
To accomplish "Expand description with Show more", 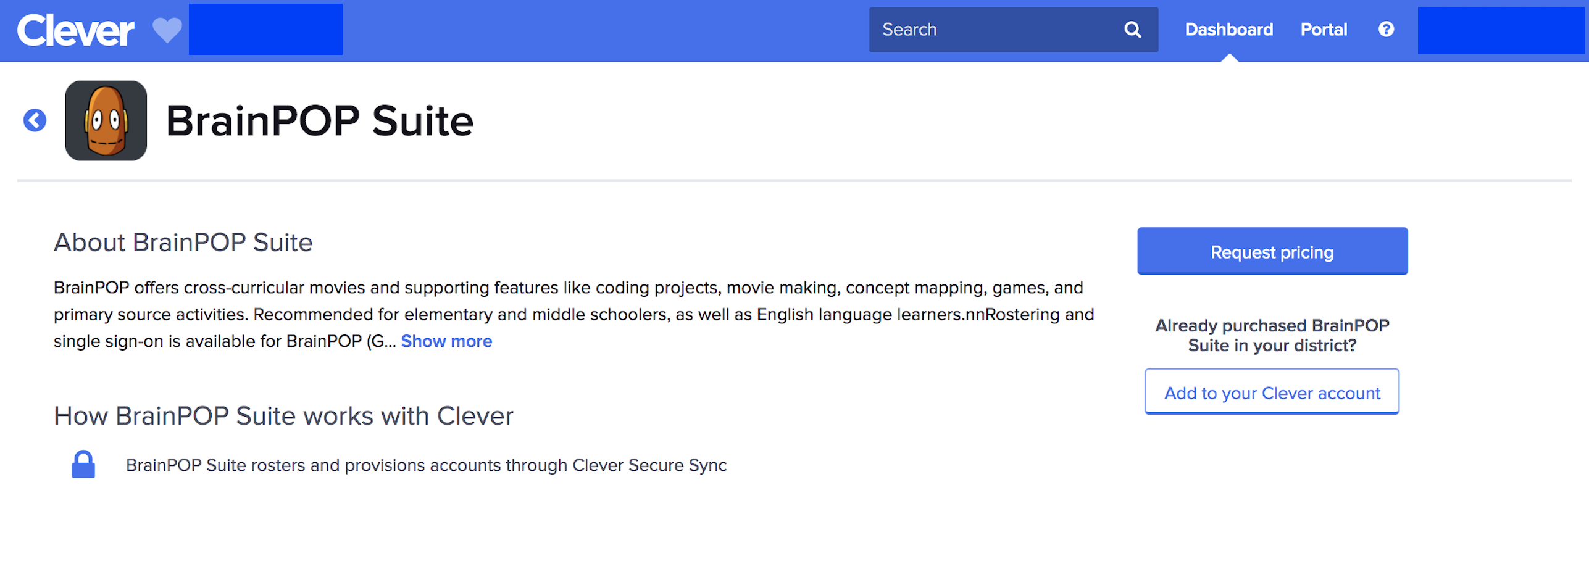I will tap(446, 341).
